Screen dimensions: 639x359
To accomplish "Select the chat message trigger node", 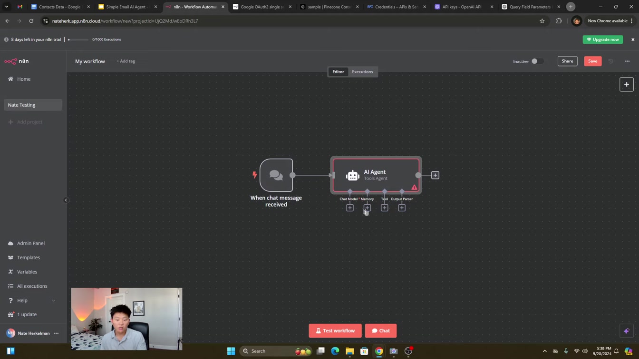I will (x=276, y=175).
